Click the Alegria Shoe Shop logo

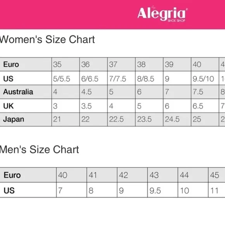pyautogui.click(x=163, y=14)
